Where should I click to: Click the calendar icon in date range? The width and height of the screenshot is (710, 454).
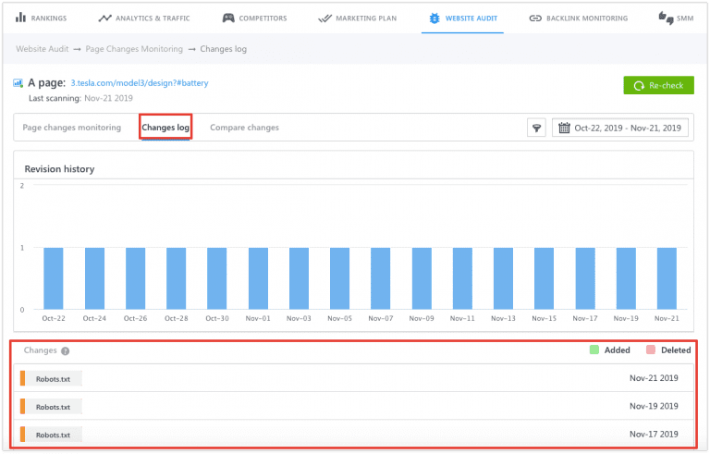(x=564, y=128)
